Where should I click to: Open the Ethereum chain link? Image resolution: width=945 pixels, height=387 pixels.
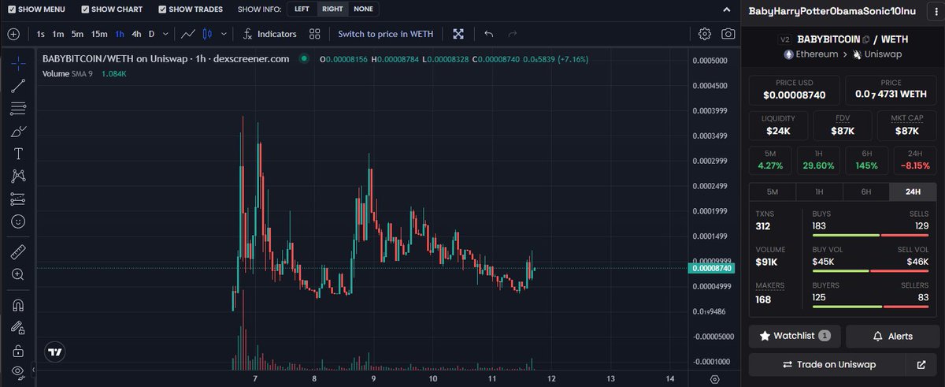(x=811, y=54)
